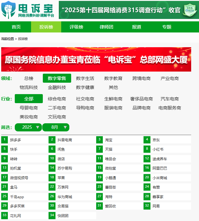Open rank 25 千岛app entry
This screenshot has width=199, height=221.
pos(24,197)
